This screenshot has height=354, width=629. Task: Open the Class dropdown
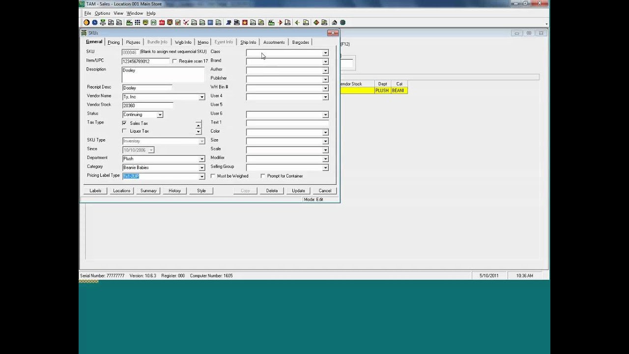point(325,53)
